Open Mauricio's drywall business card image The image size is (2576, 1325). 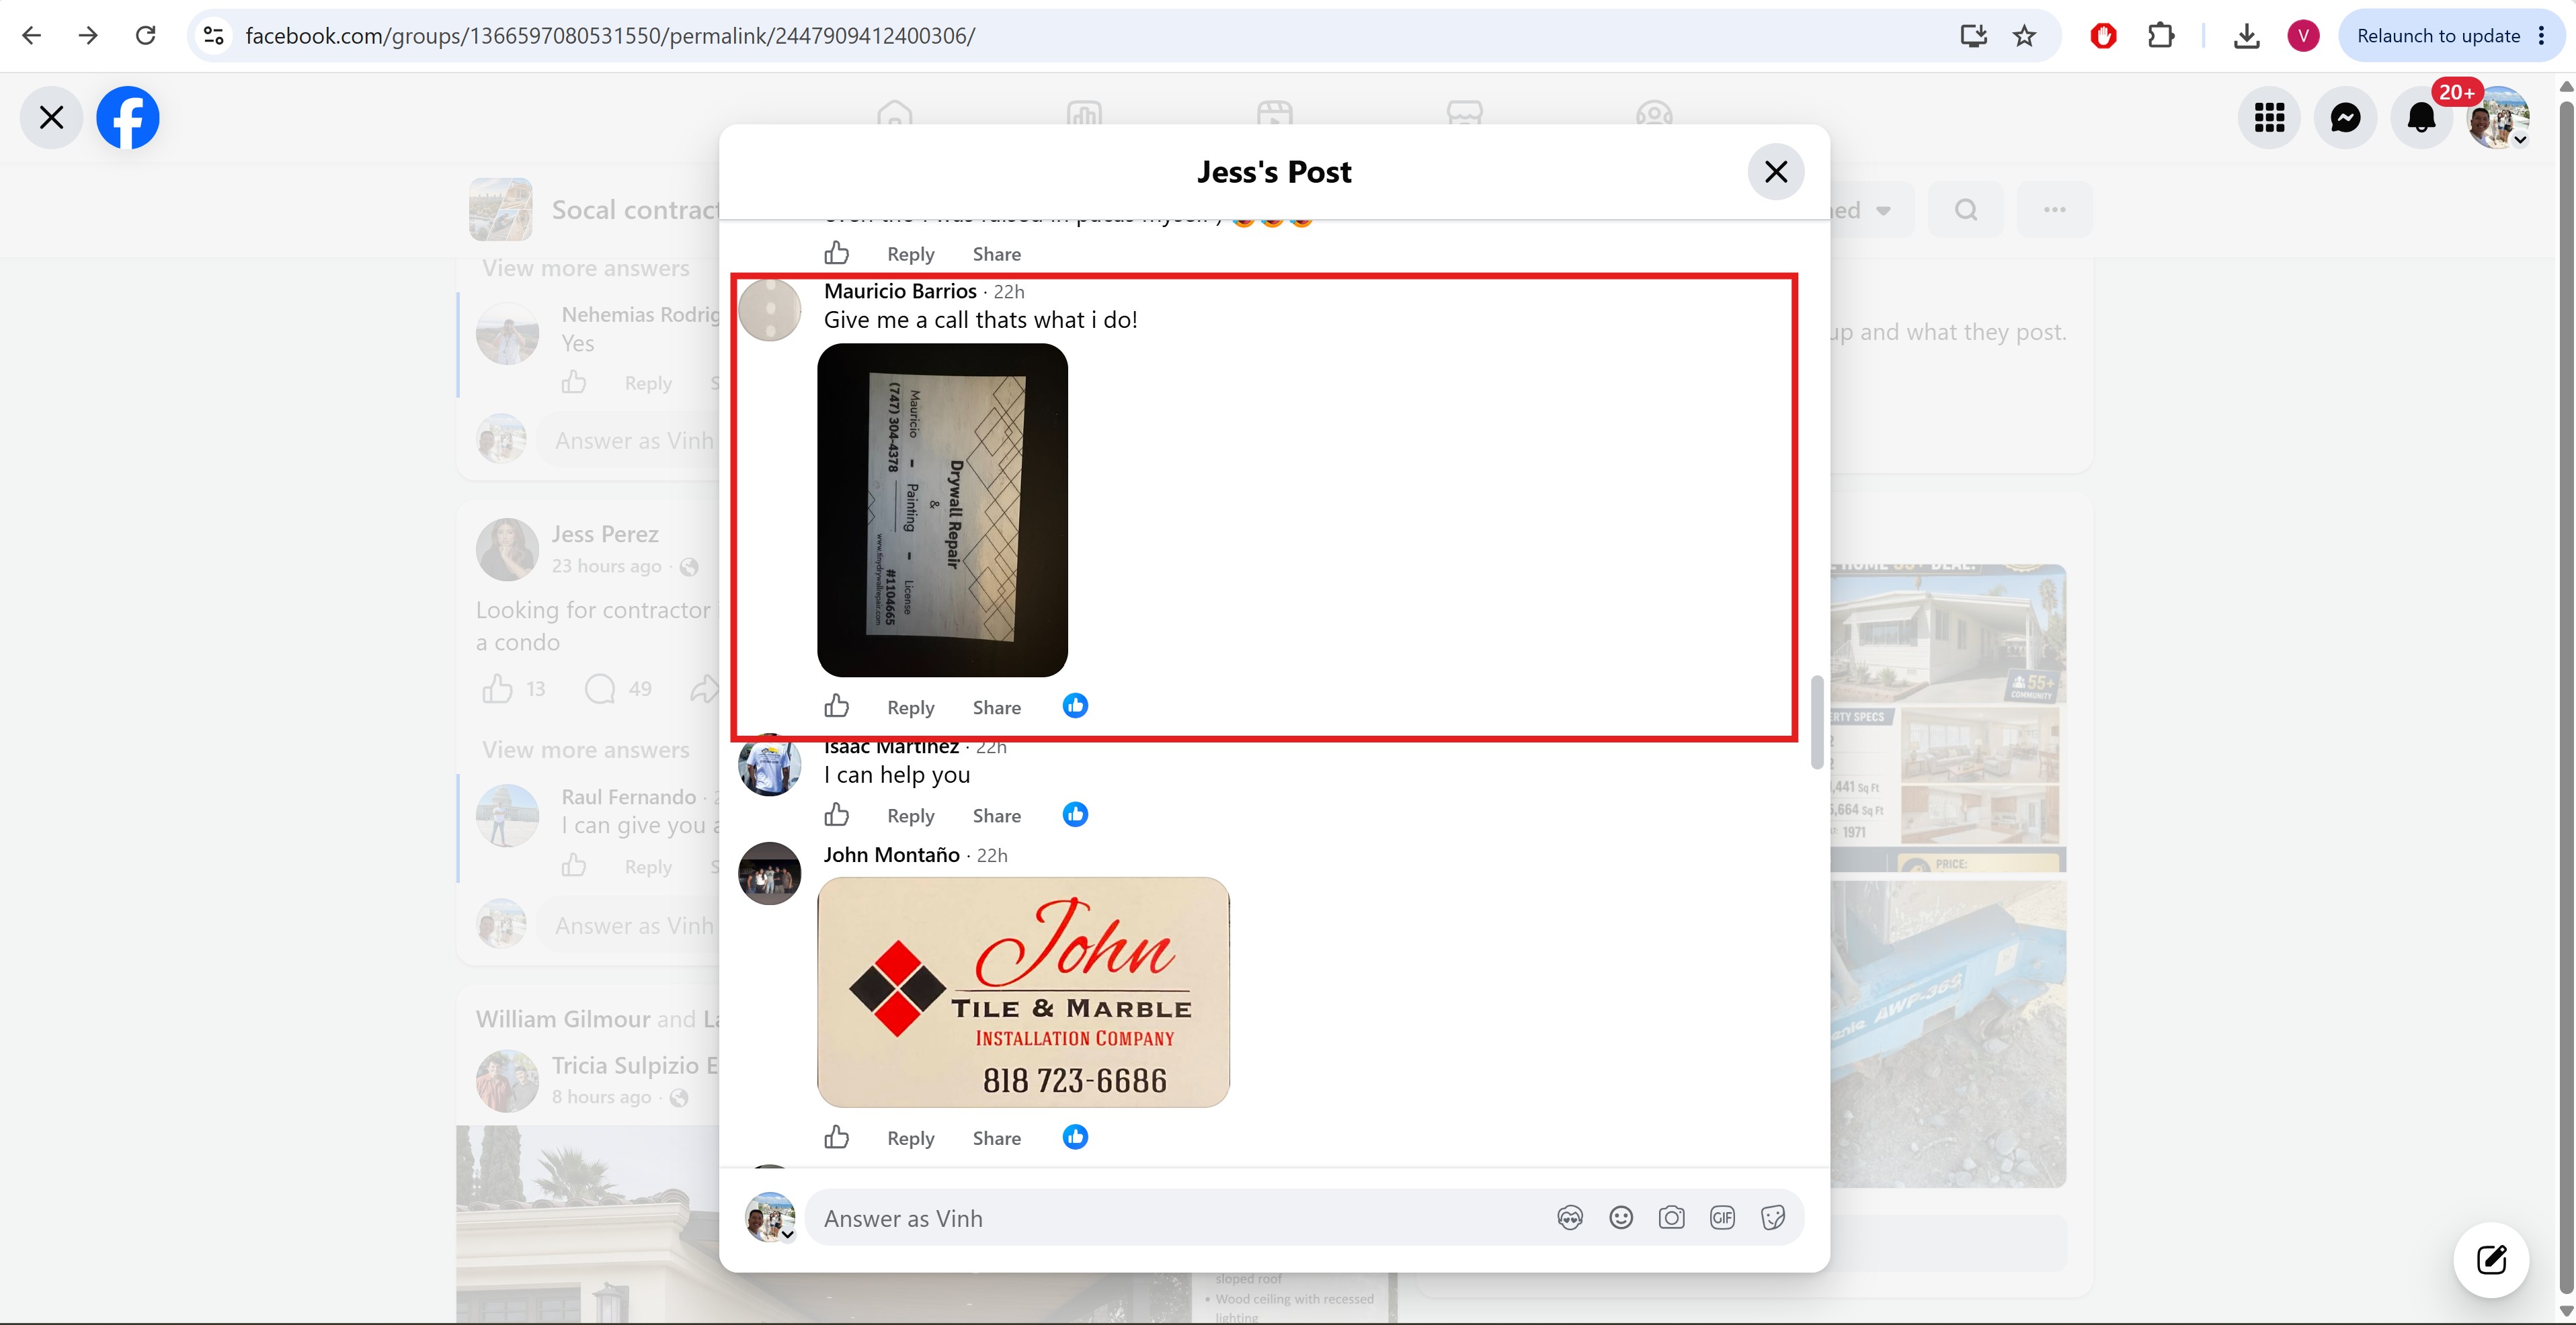coord(942,509)
